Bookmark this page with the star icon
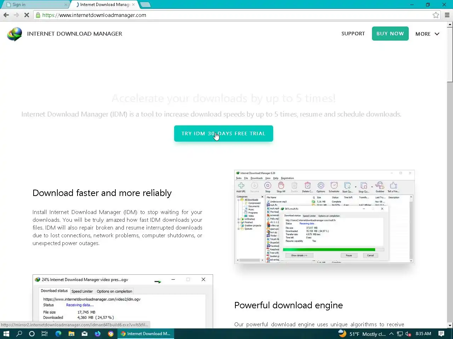The width and height of the screenshot is (453, 339). tap(436, 15)
